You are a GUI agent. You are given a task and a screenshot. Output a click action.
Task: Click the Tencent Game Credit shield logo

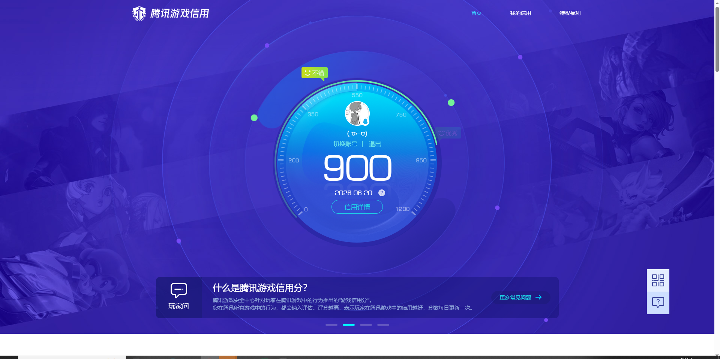coord(139,13)
